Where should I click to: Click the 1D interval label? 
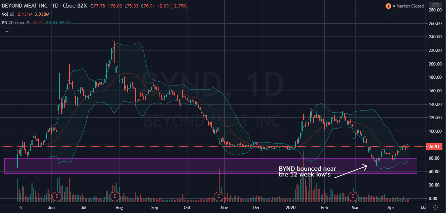[55, 6]
